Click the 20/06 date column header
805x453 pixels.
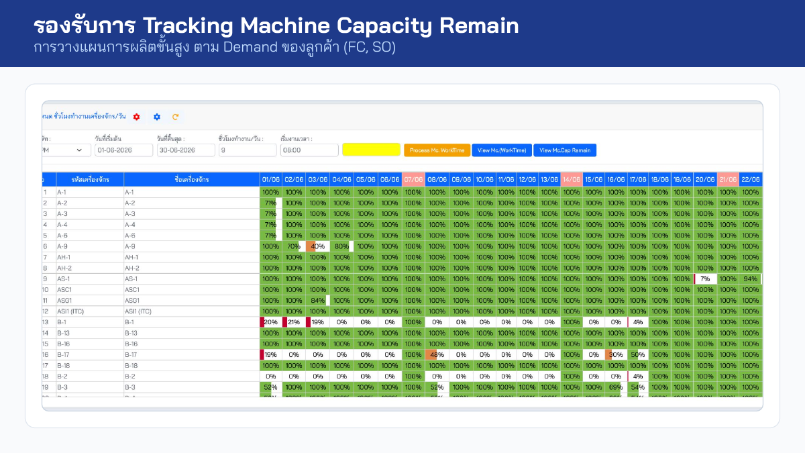705,180
